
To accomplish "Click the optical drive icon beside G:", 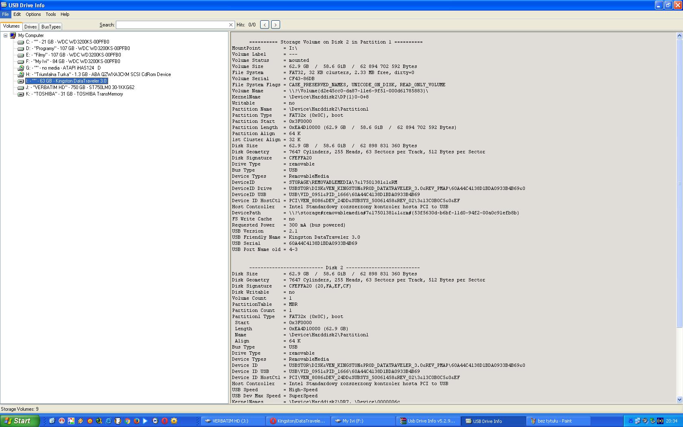I will click(21, 68).
